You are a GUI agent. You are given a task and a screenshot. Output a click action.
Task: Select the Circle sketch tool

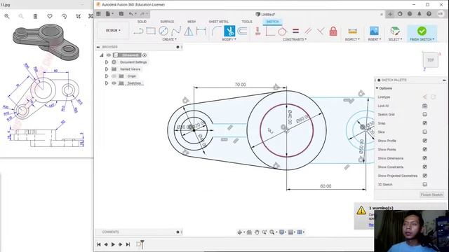(163, 31)
